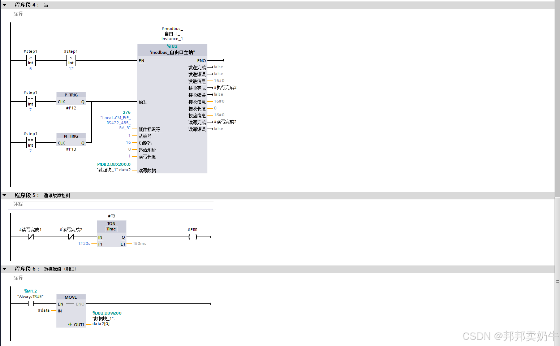Click the #T3 timer instance name
Viewport: 560px width, 346px height.
tap(112, 216)
